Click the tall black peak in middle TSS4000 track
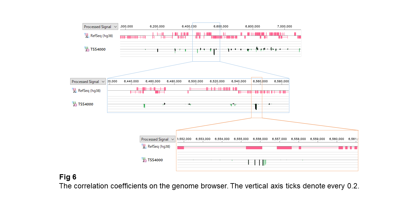Viewport: 394px width, 222px height. tap(256, 107)
